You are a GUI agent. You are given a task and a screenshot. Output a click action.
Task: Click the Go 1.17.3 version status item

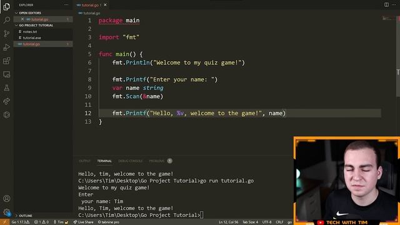tap(21, 222)
